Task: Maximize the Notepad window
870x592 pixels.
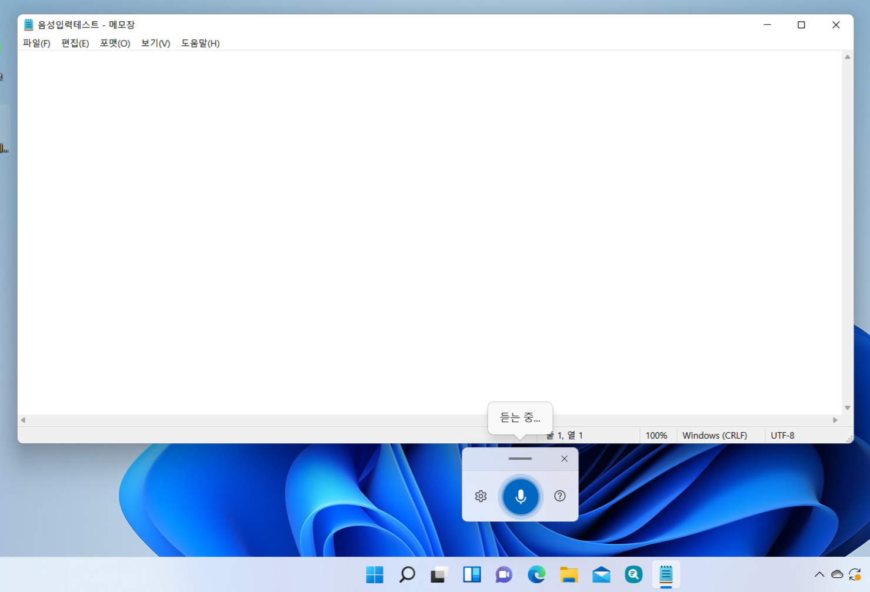Action: pyautogui.click(x=801, y=25)
